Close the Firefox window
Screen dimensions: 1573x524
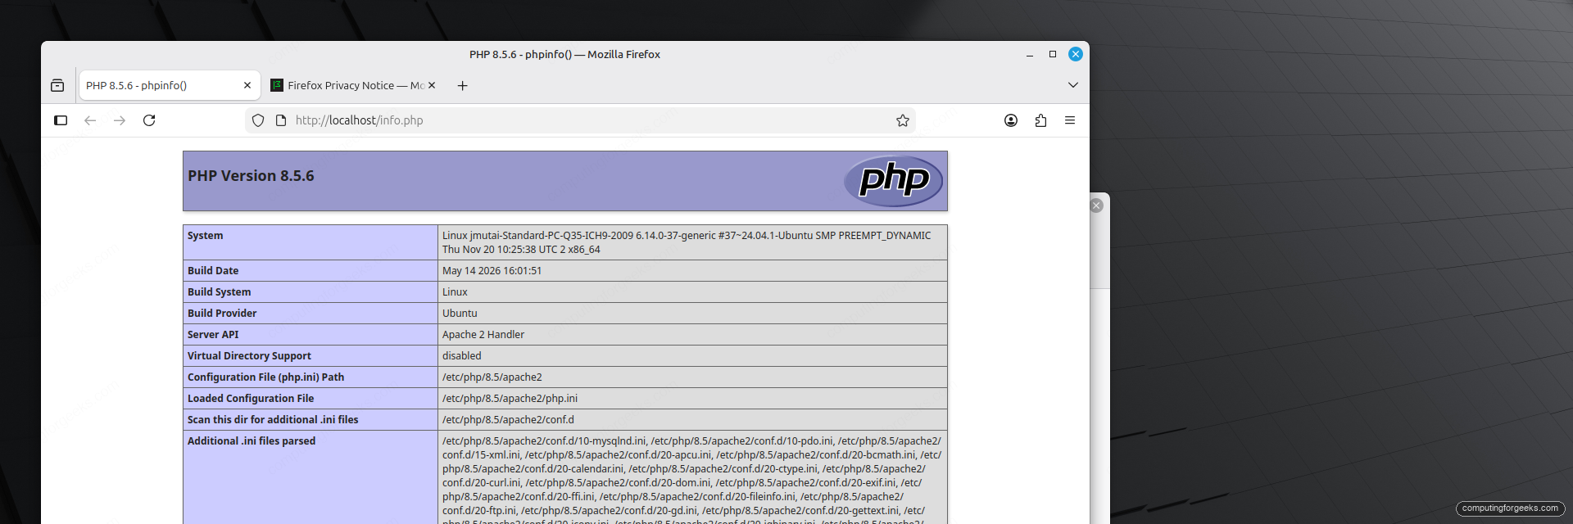(1076, 54)
